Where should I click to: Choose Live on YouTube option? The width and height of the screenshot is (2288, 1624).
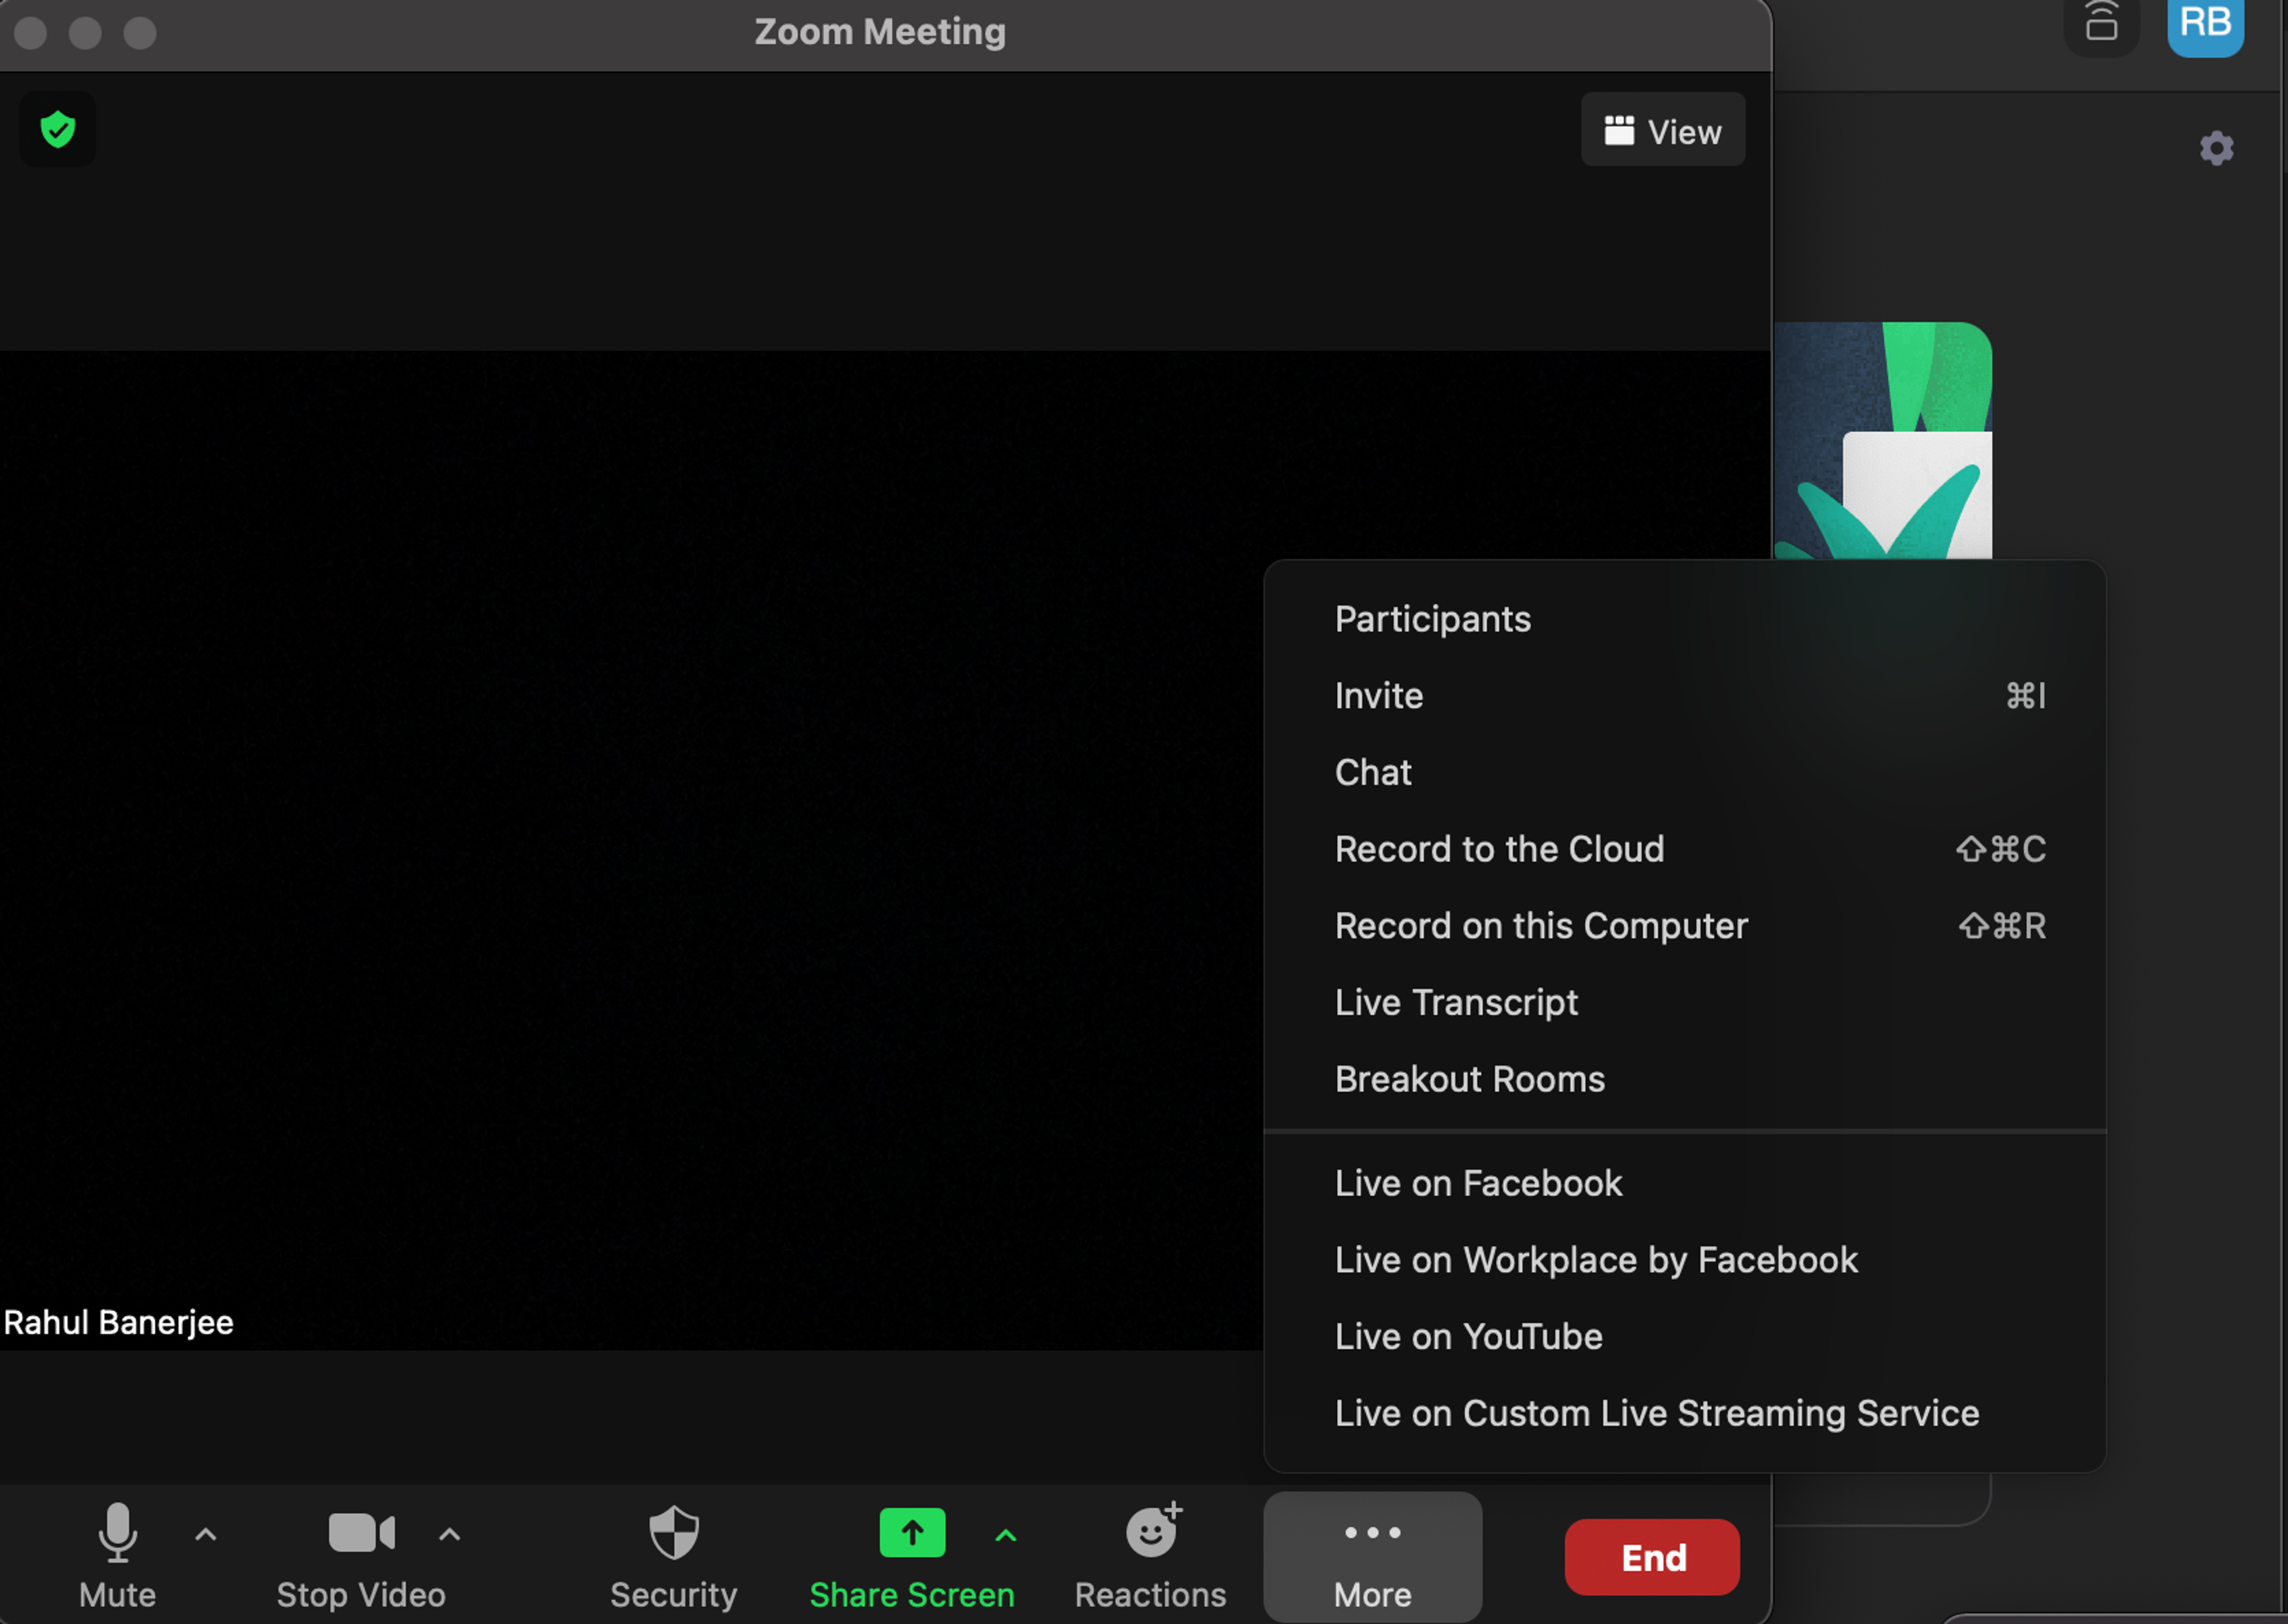click(1468, 1336)
